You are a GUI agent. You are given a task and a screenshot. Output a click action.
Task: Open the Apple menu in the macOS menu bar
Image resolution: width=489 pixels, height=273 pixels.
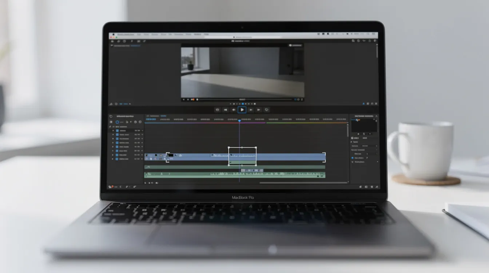click(113, 34)
